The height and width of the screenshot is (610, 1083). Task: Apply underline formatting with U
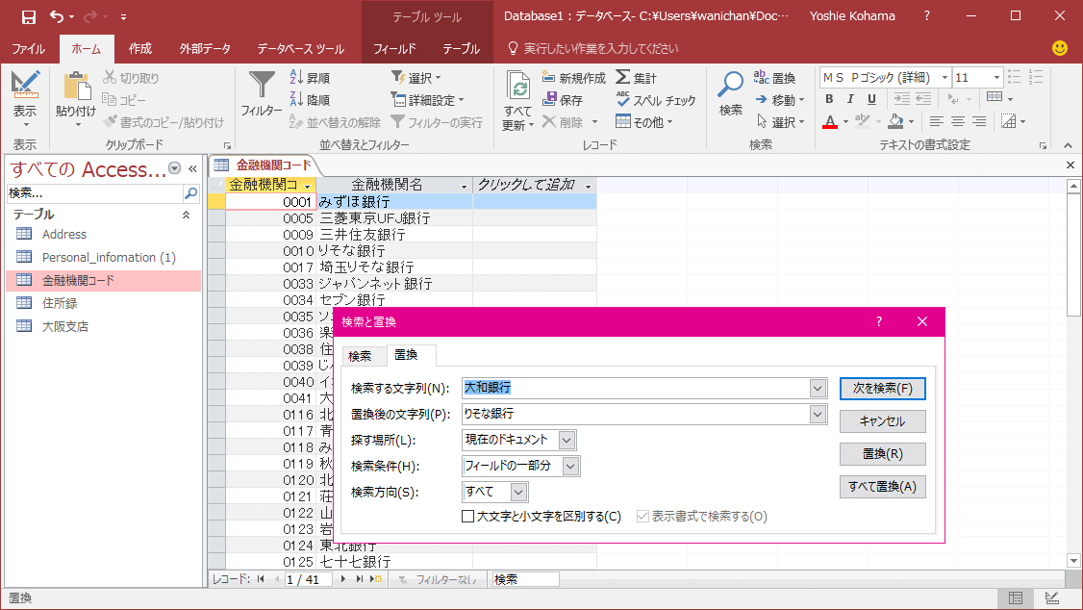tap(871, 99)
